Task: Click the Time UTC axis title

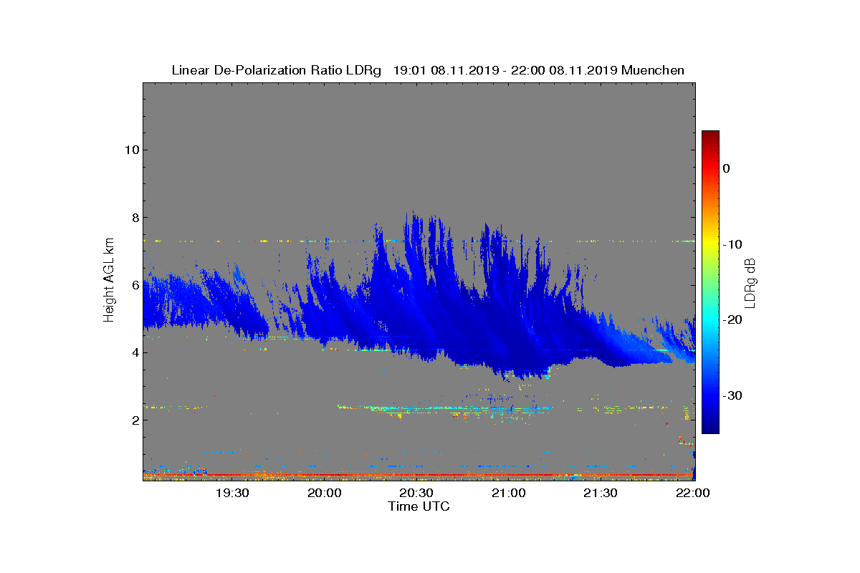Action: pos(419,506)
